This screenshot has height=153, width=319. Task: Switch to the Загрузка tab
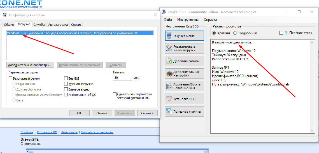(x=24, y=24)
